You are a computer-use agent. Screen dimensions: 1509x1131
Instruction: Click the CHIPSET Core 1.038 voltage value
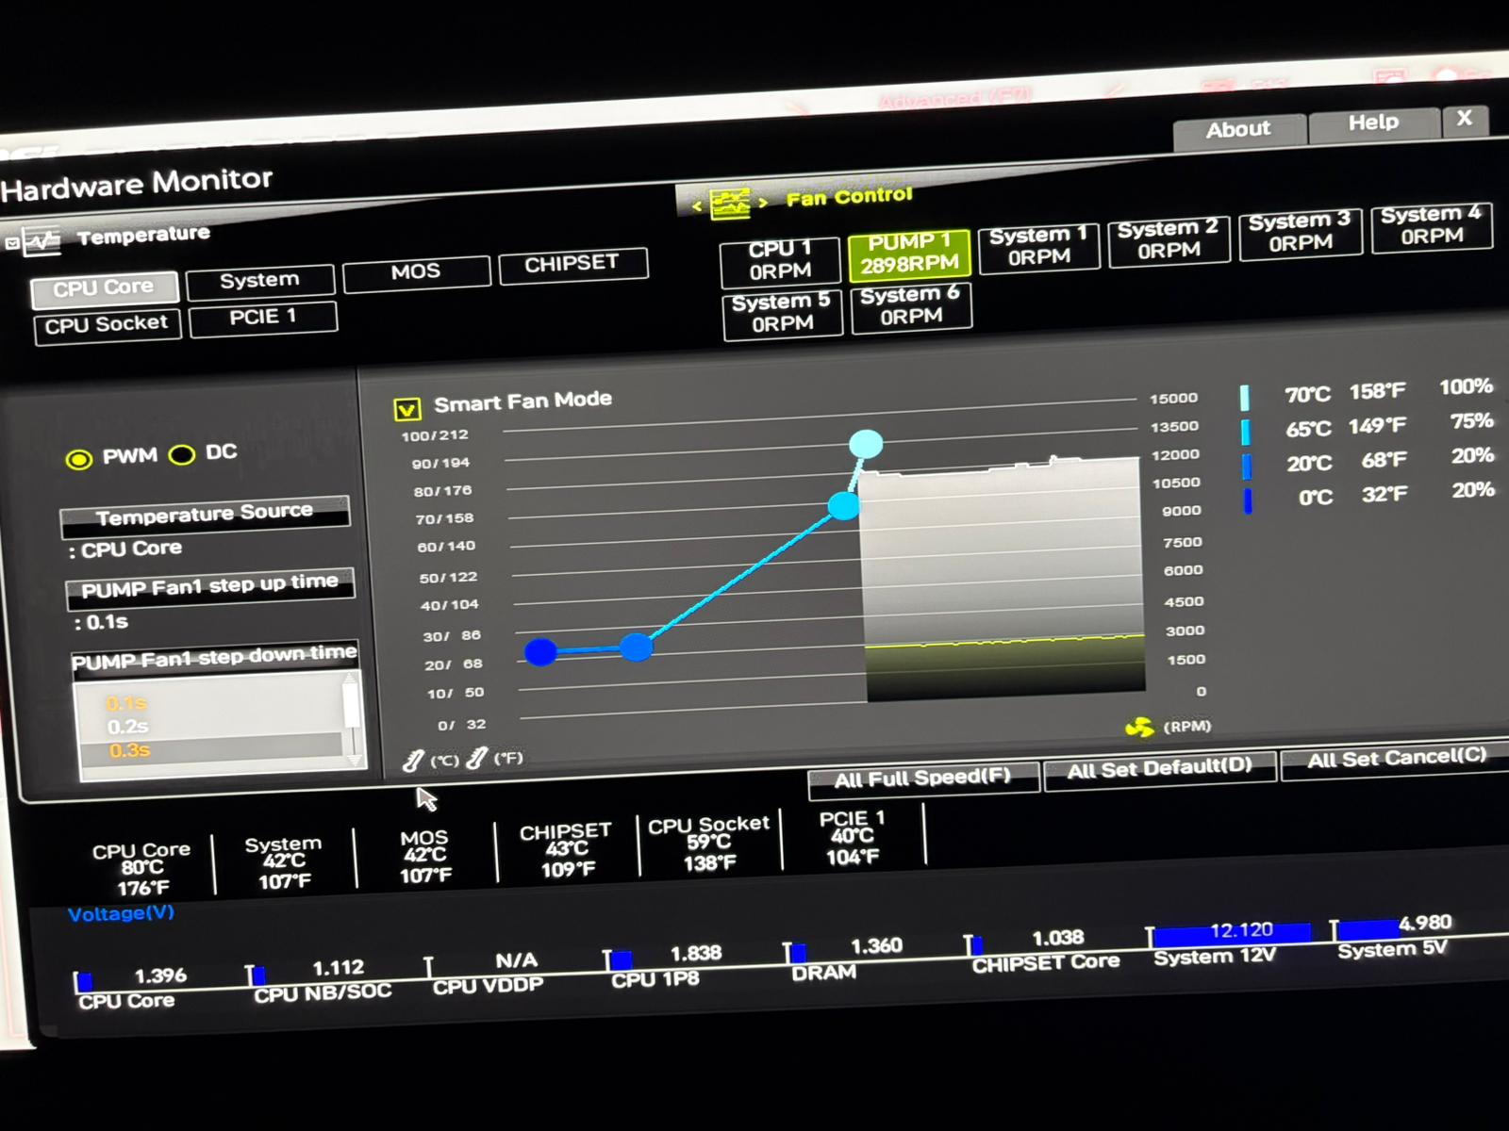coord(1058,938)
